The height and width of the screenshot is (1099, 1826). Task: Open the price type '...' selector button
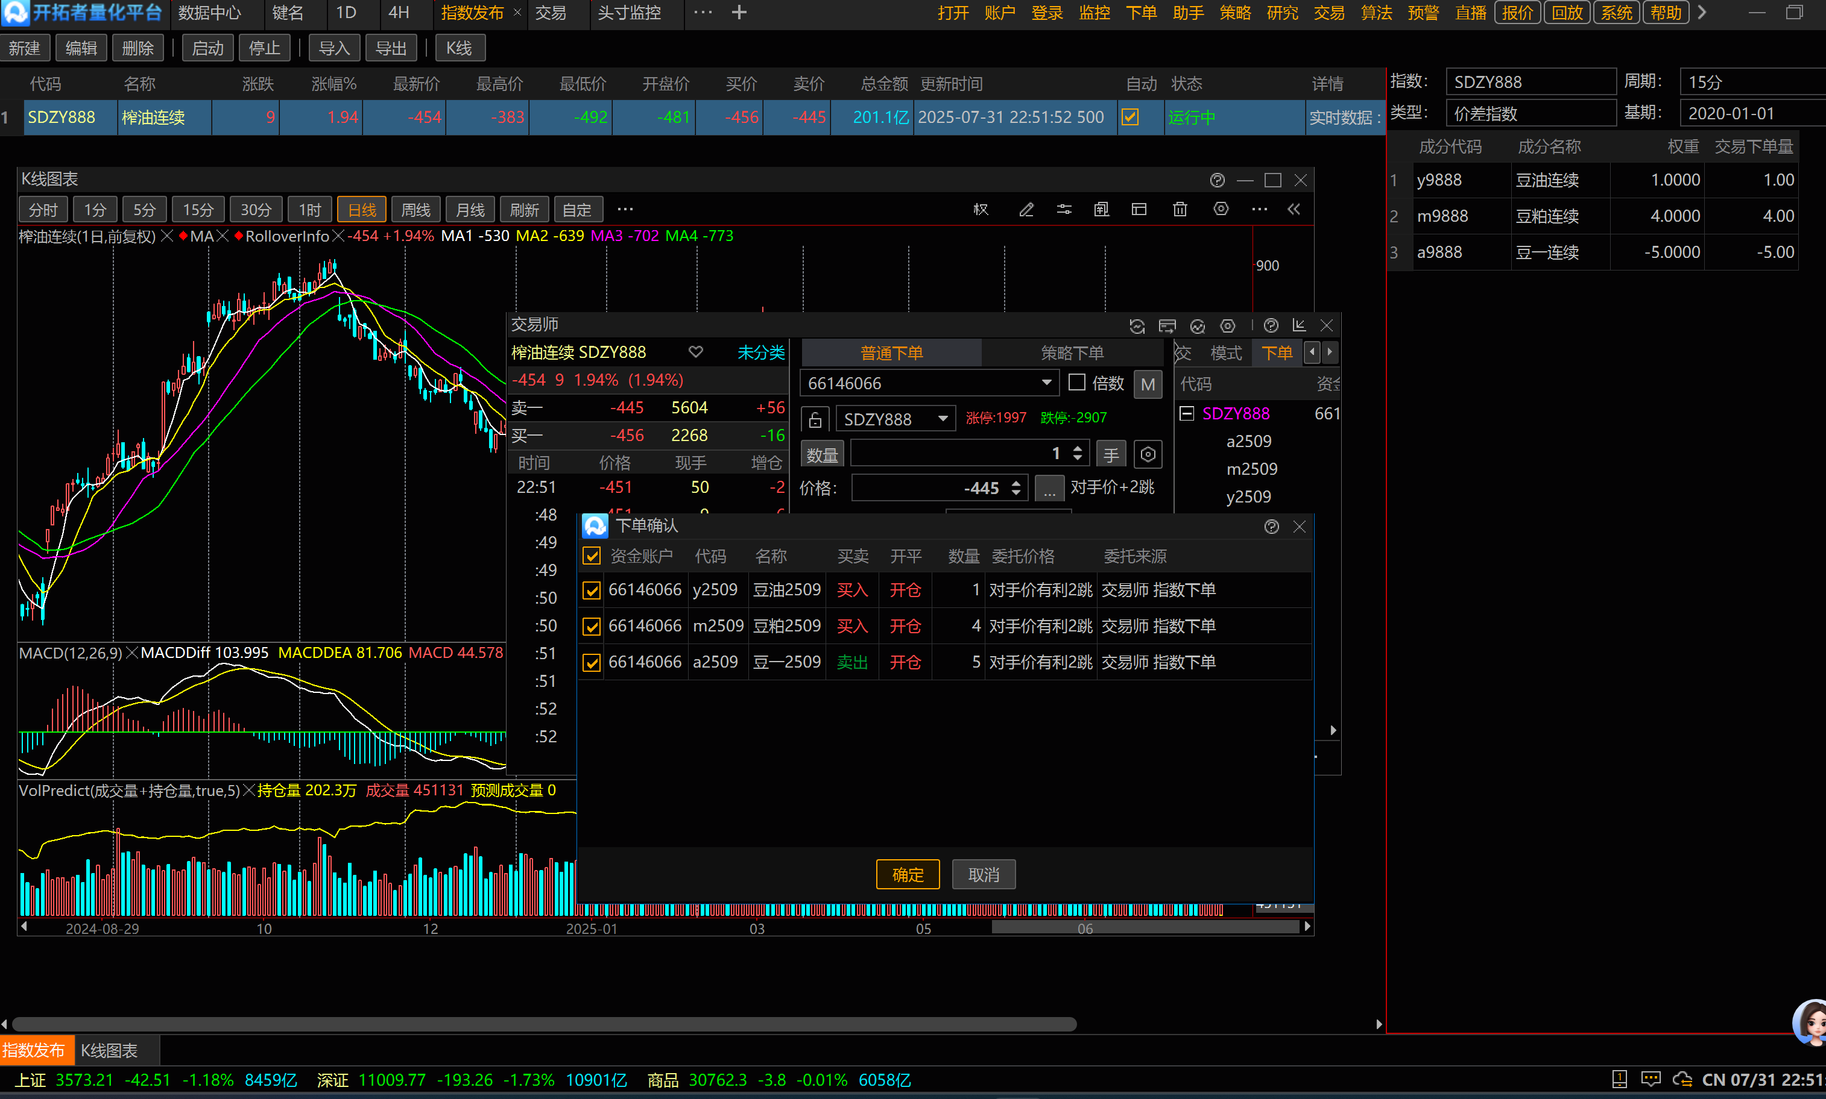pyautogui.click(x=1049, y=489)
